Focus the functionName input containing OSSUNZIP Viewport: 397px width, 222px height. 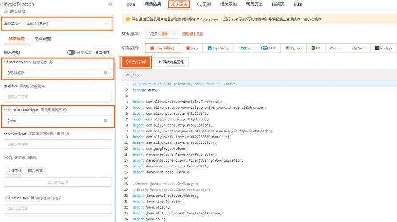point(58,73)
